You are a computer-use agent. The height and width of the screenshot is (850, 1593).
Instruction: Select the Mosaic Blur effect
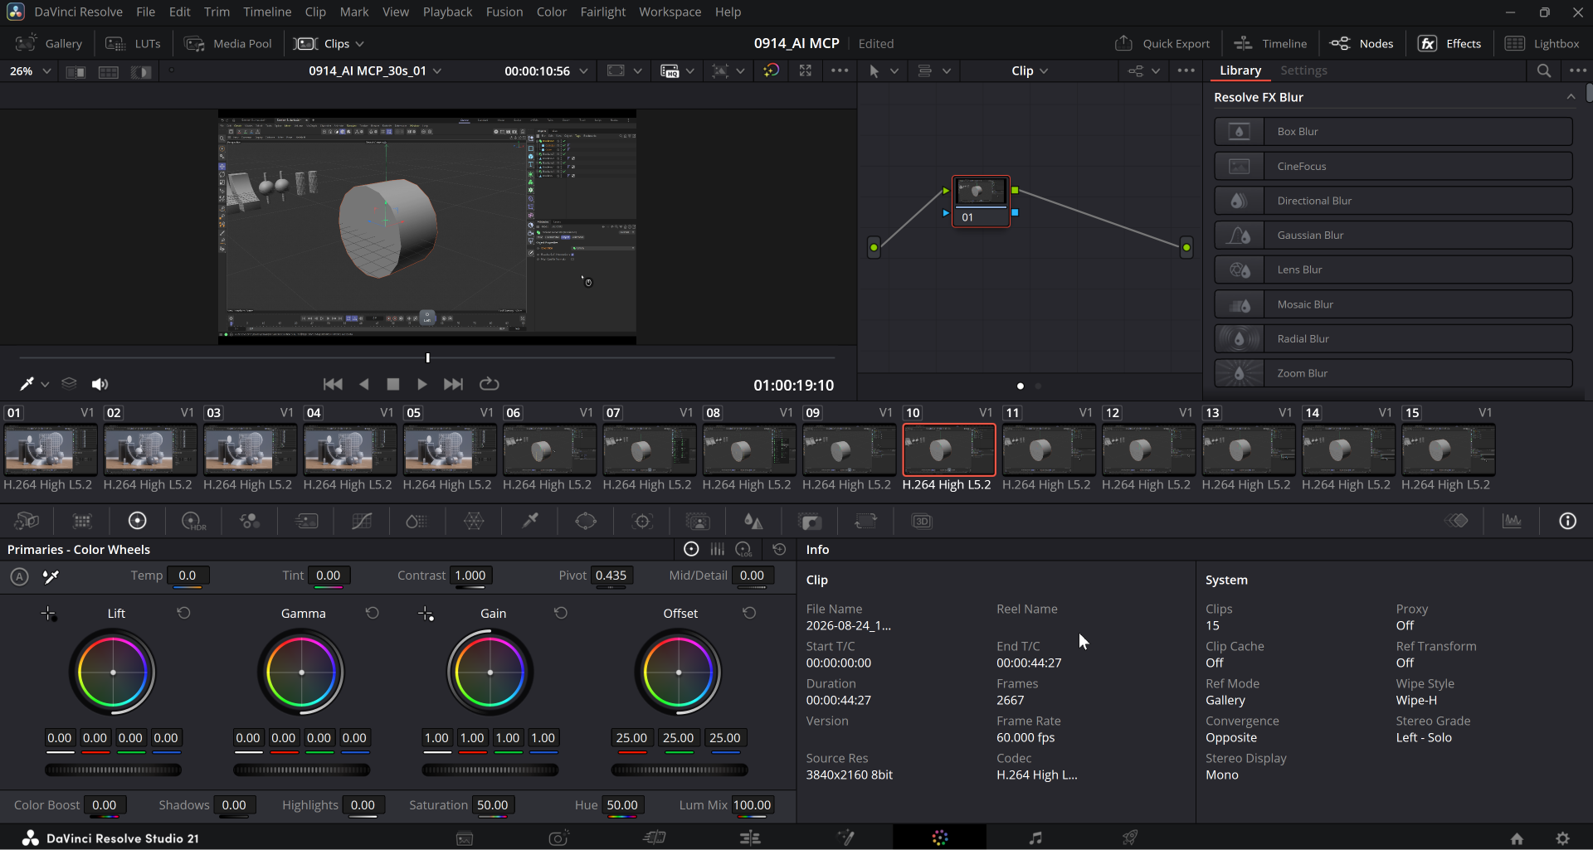[x=1393, y=304]
